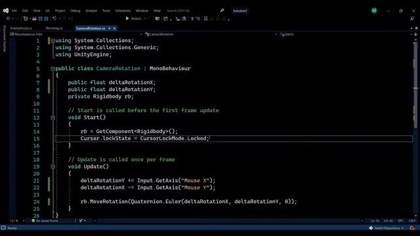This screenshot has height=236, width=420.
Task: Open the Help menu
Action: click(x=157, y=10)
